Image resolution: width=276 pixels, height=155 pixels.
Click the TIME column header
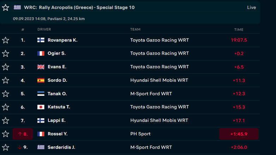239,30
